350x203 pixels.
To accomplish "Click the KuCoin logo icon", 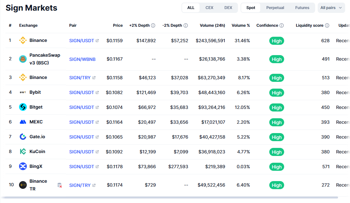I will click(23, 151).
